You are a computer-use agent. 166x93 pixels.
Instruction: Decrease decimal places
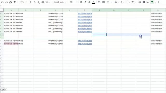39,2
